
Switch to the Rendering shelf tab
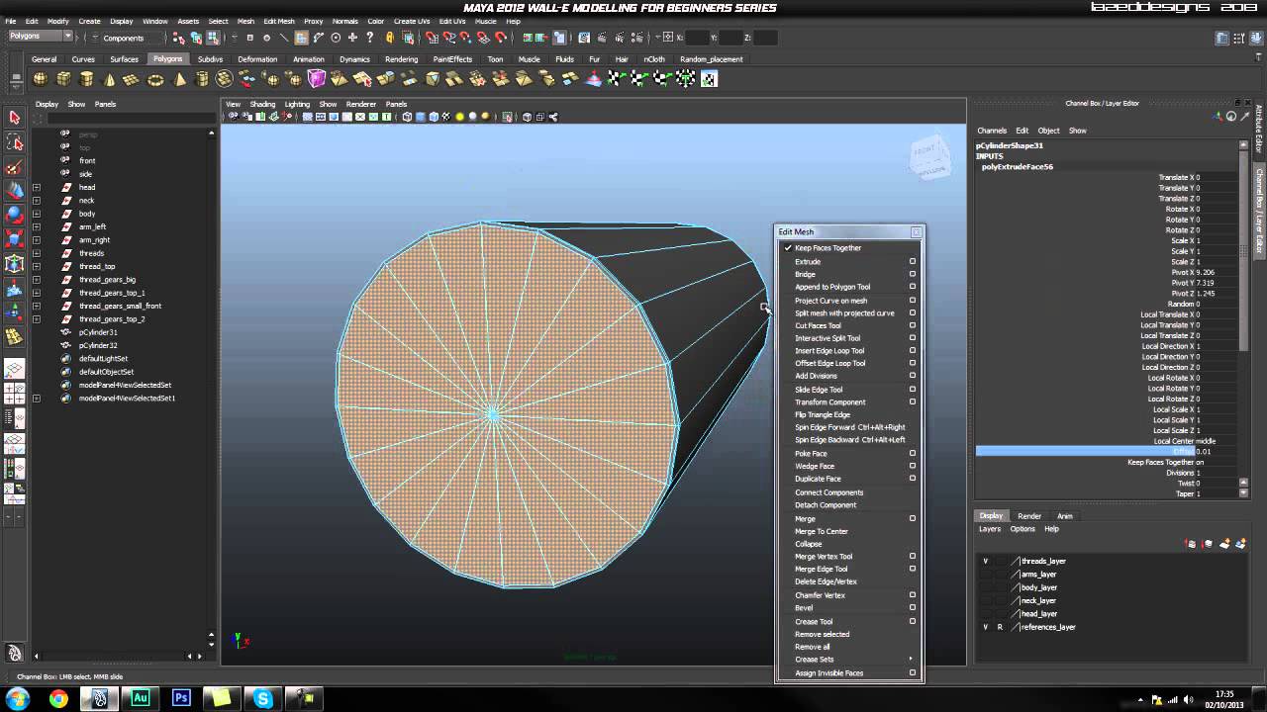click(401, 59)
